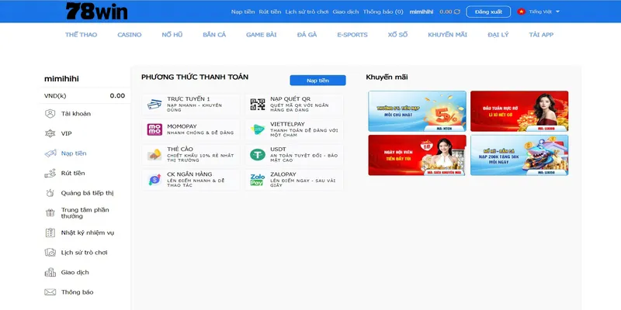Open the GAME BÀI menu

[x=262, y=35]
